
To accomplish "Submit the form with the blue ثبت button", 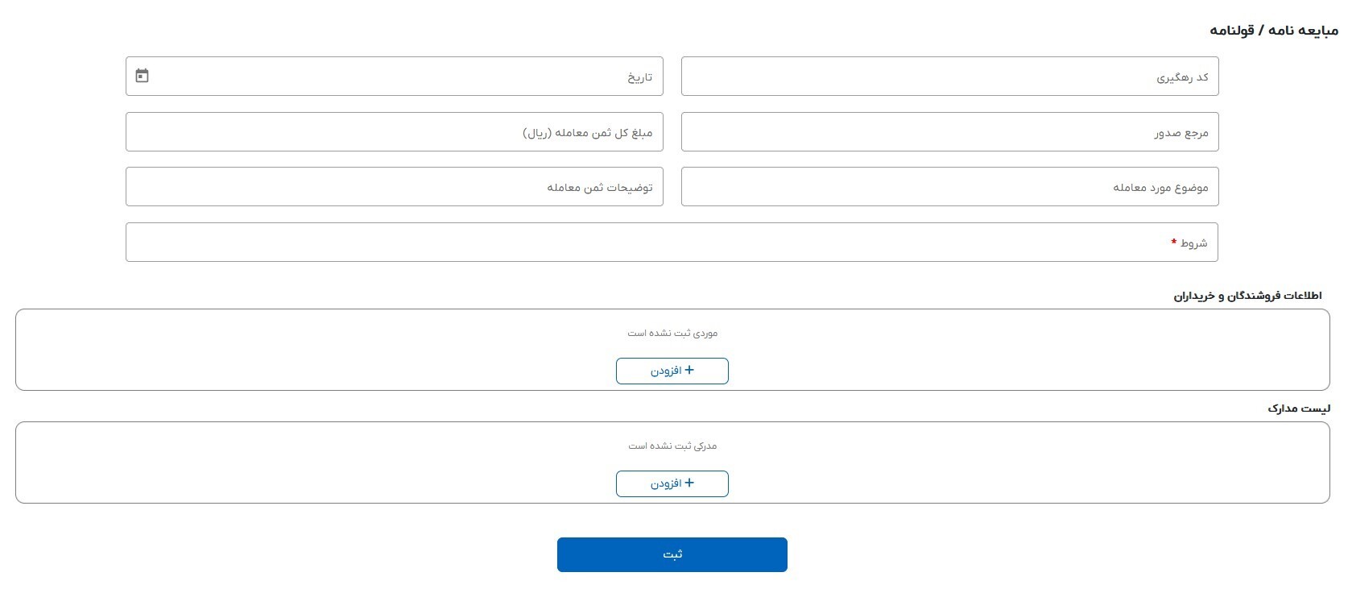I will coord(672,554).
